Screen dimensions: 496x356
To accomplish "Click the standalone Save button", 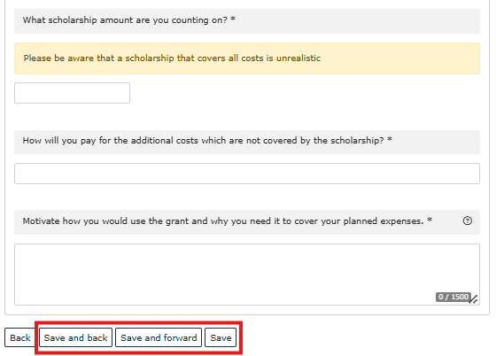I will [221, 337].
